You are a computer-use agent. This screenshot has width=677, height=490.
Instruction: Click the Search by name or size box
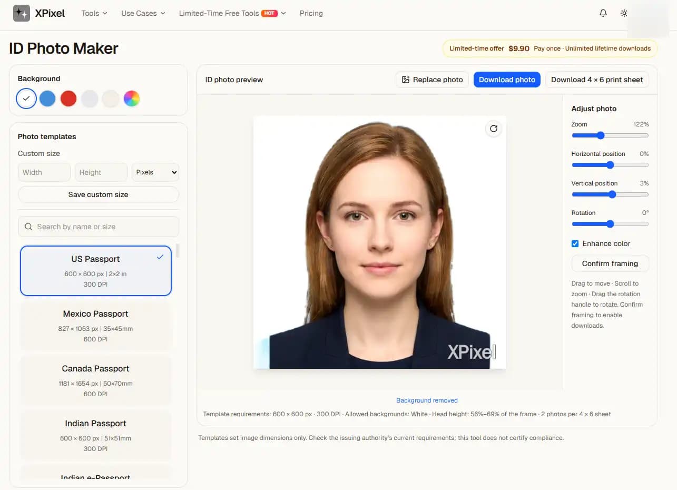tap(99, 227)
